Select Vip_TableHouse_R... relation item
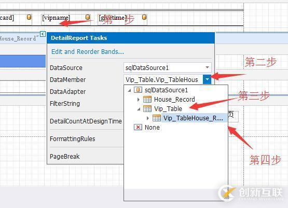Image resolution: width=288 pixels, height=208 pixels. (x=194, y=118)
